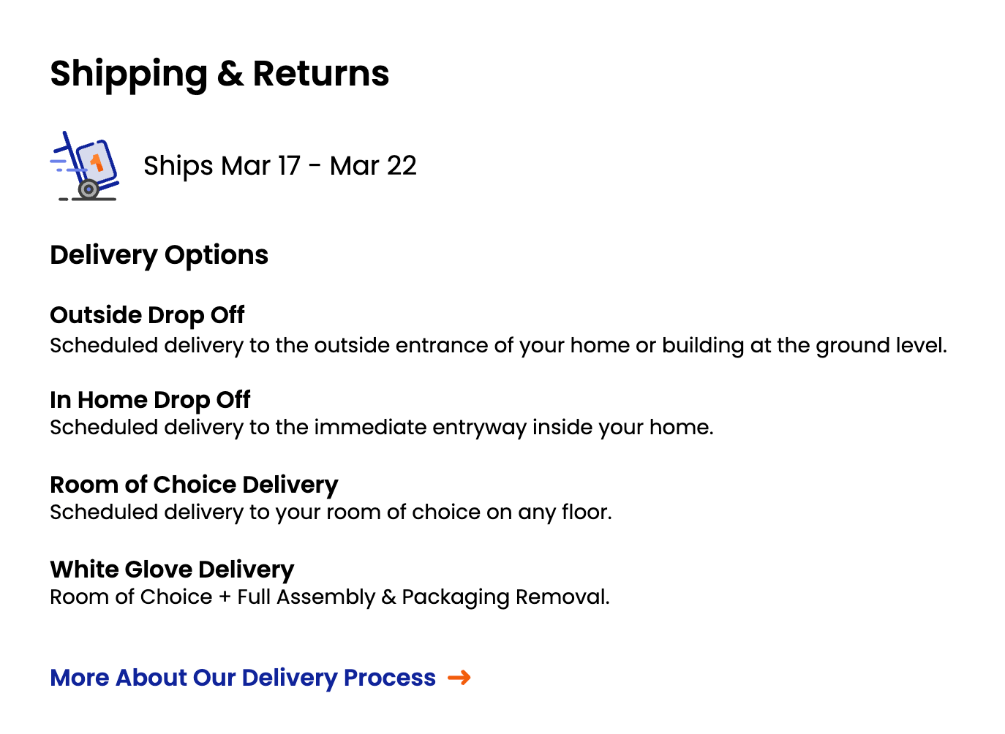Click the orange arrow beside delivery process link
The height and width of the screenshot is (734, 1005).
click(459, 678)
